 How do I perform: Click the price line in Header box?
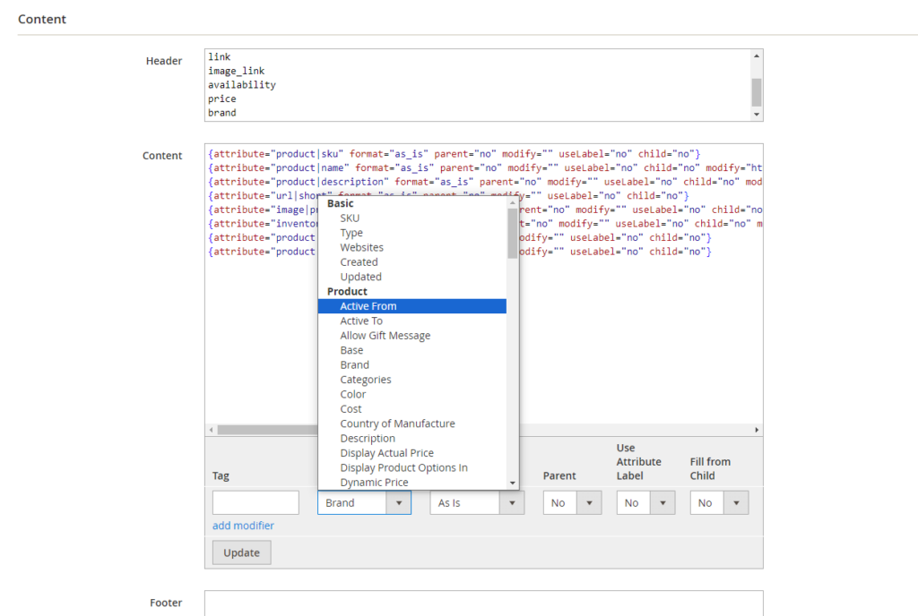[x=222, y=99]
